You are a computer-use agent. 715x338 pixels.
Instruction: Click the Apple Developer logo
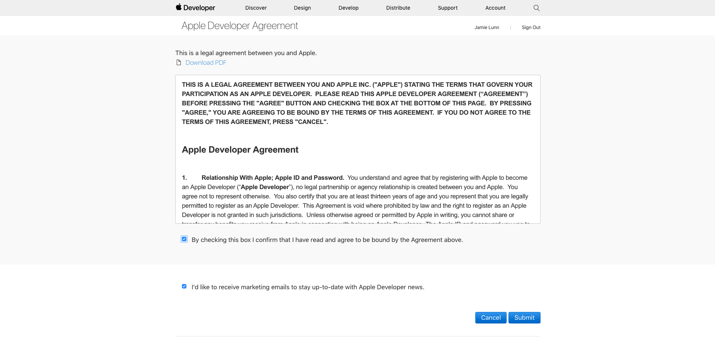[195, 7]
